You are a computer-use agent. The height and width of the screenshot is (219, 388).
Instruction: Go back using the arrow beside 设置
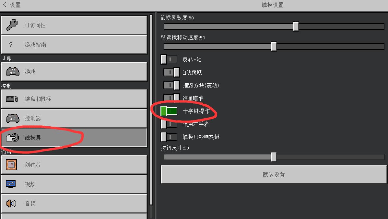click(x=5, y=5)
